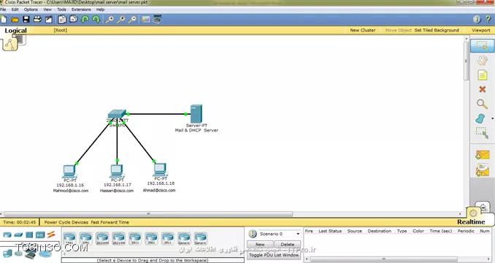
Task: Click Set Tiled Background
Action: (437, 30)
